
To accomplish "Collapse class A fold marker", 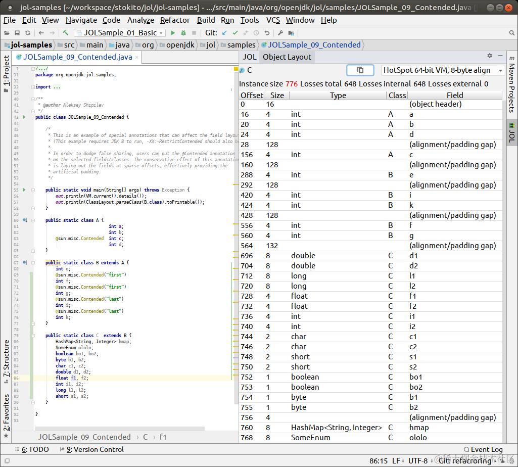I will (x=33, y=220).
